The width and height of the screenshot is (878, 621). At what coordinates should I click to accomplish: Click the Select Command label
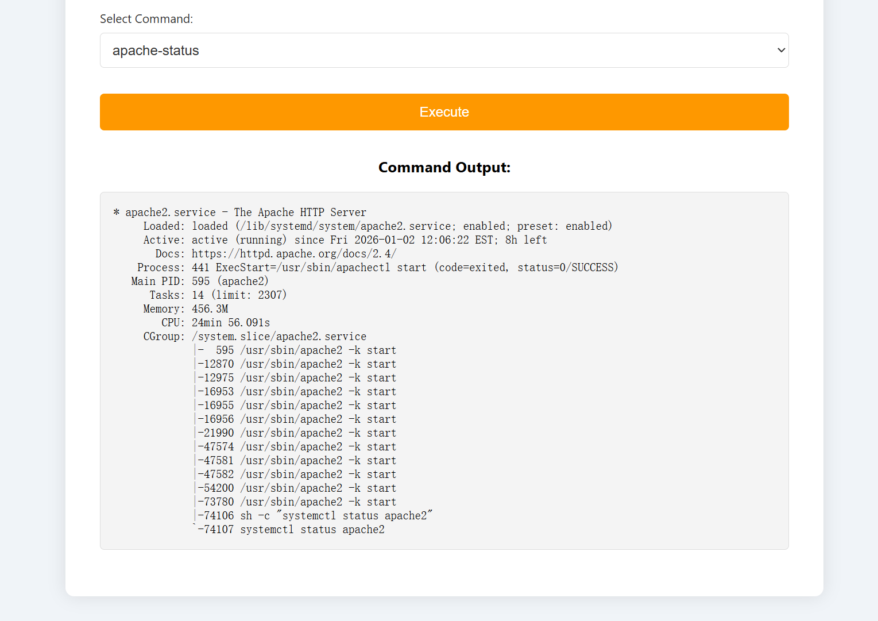146,19
